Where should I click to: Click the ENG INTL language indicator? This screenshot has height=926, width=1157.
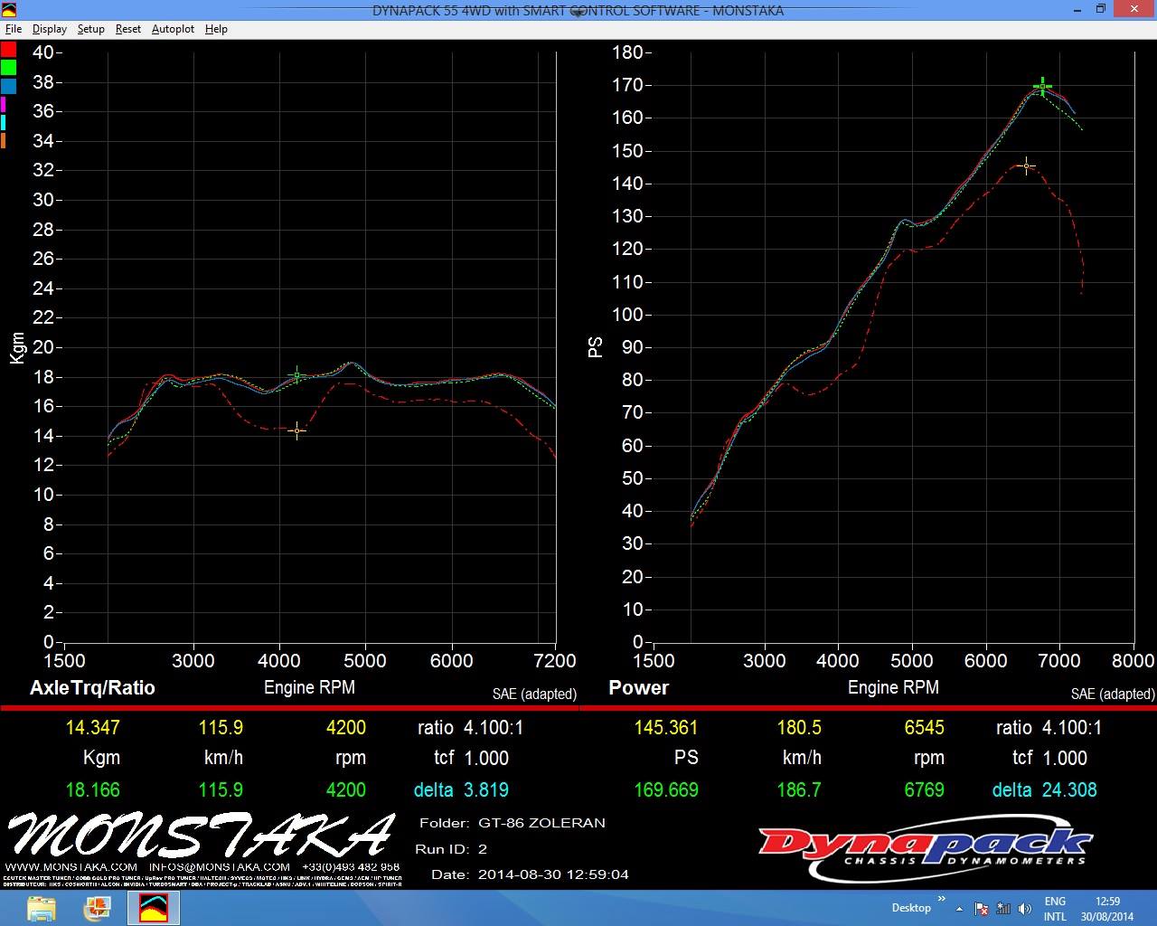1055,909
